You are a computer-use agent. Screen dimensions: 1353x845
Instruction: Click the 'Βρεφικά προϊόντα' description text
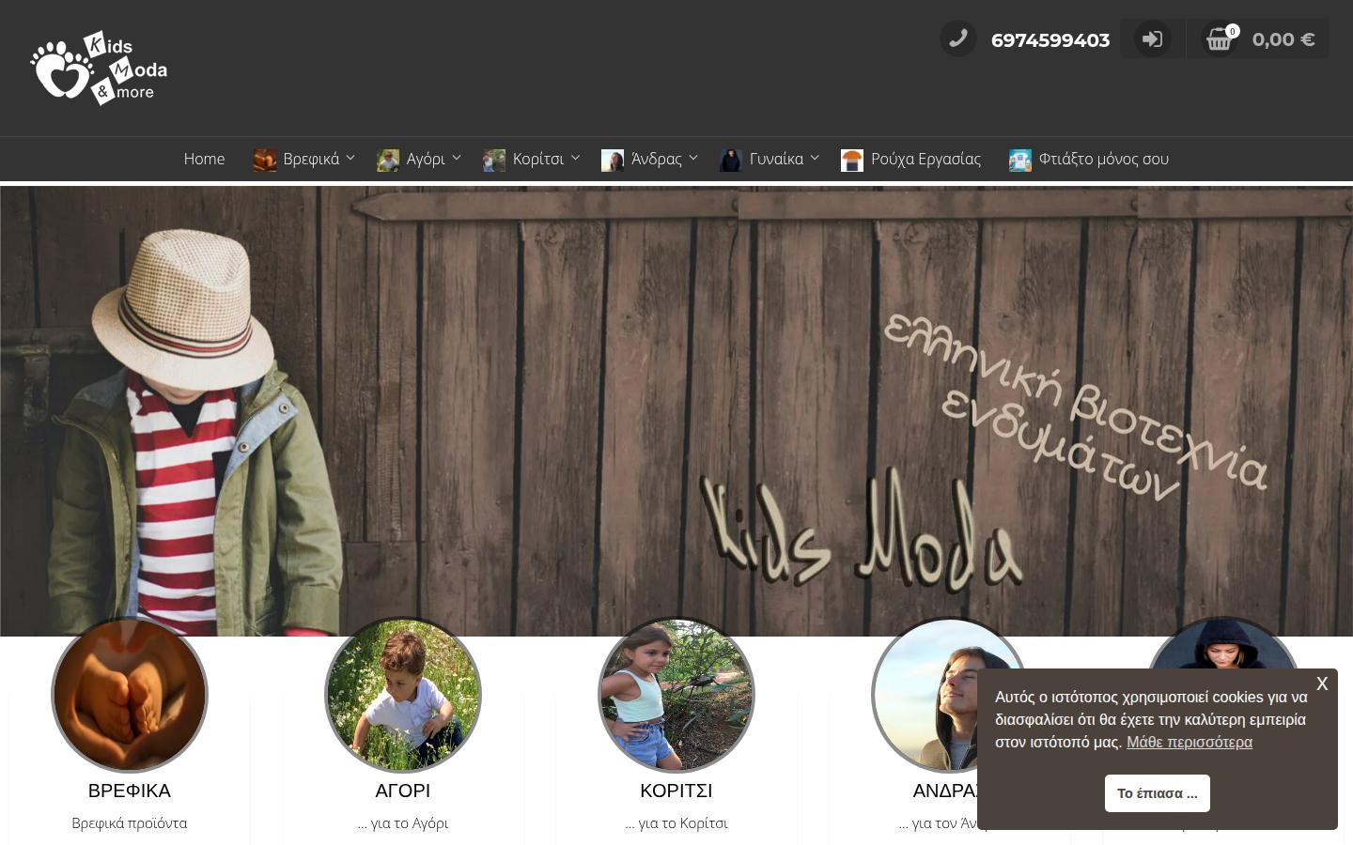130,823
